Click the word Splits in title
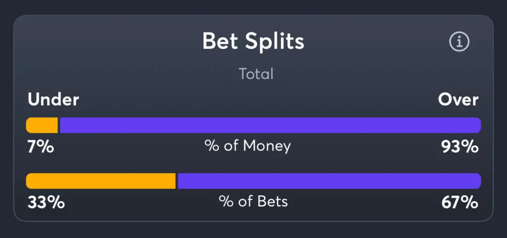The height and width of the screenshot is (238, 507). 274,41
